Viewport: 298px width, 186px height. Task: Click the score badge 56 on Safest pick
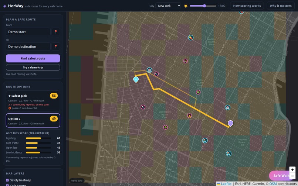(54, 96)
